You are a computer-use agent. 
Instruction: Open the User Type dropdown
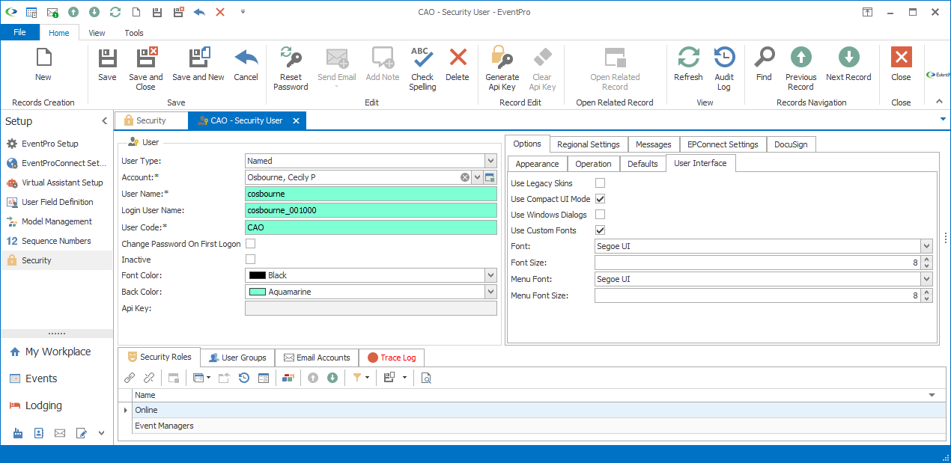tap(490, 161)
